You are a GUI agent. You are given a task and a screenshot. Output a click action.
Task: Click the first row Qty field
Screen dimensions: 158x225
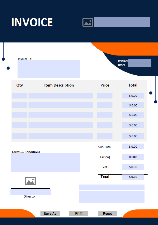(20, 96)
